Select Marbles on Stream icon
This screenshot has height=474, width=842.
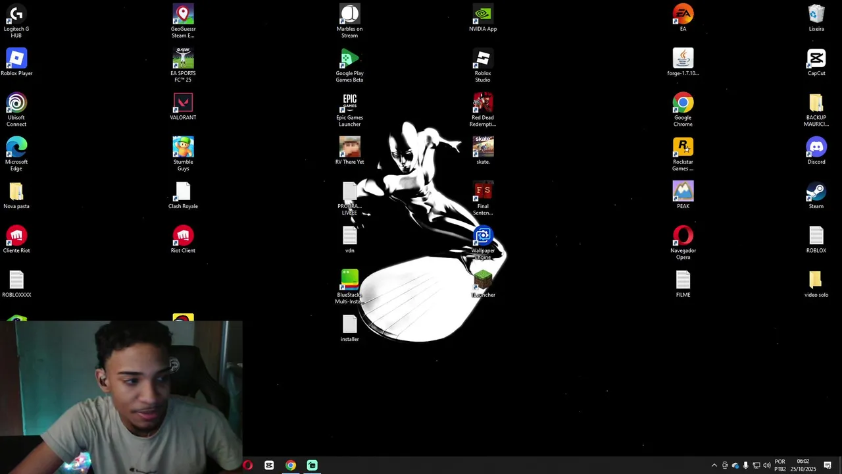(349, 20)
